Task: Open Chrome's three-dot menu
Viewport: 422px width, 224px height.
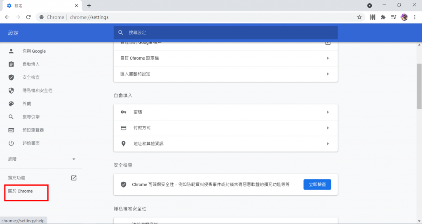Action: (x=415, y=17)
